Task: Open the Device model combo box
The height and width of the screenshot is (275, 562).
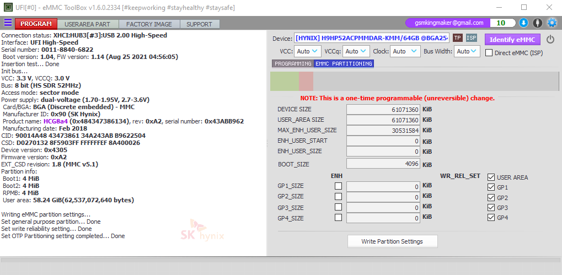Action: [x=372, y=39]
